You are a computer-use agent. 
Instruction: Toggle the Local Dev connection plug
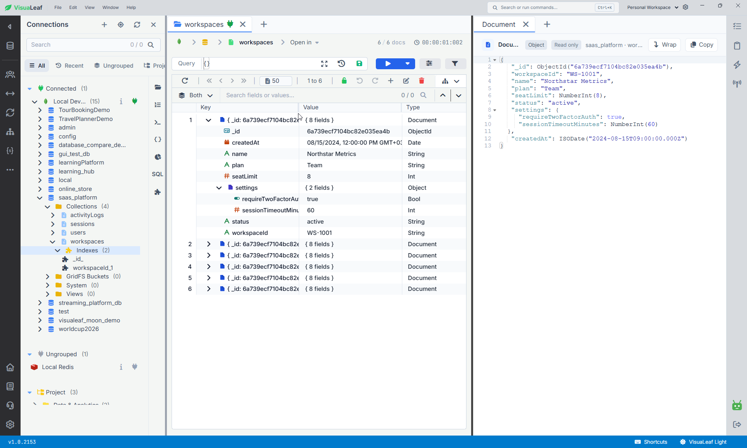click(135, 101)
